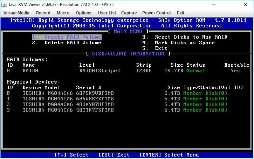Open the Record menu

pyautogui.click(x=43, y=13)
